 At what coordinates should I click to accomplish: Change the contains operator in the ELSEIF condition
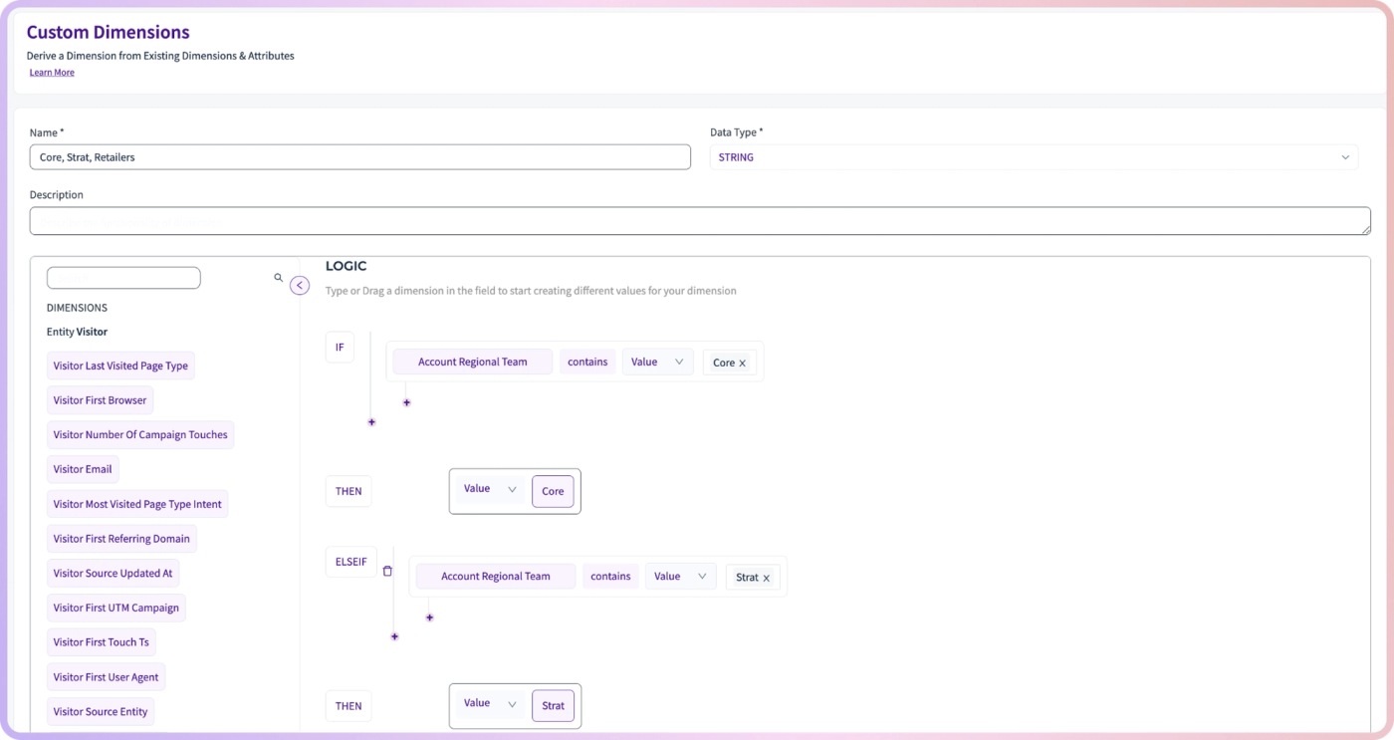[x=610, y=576]
